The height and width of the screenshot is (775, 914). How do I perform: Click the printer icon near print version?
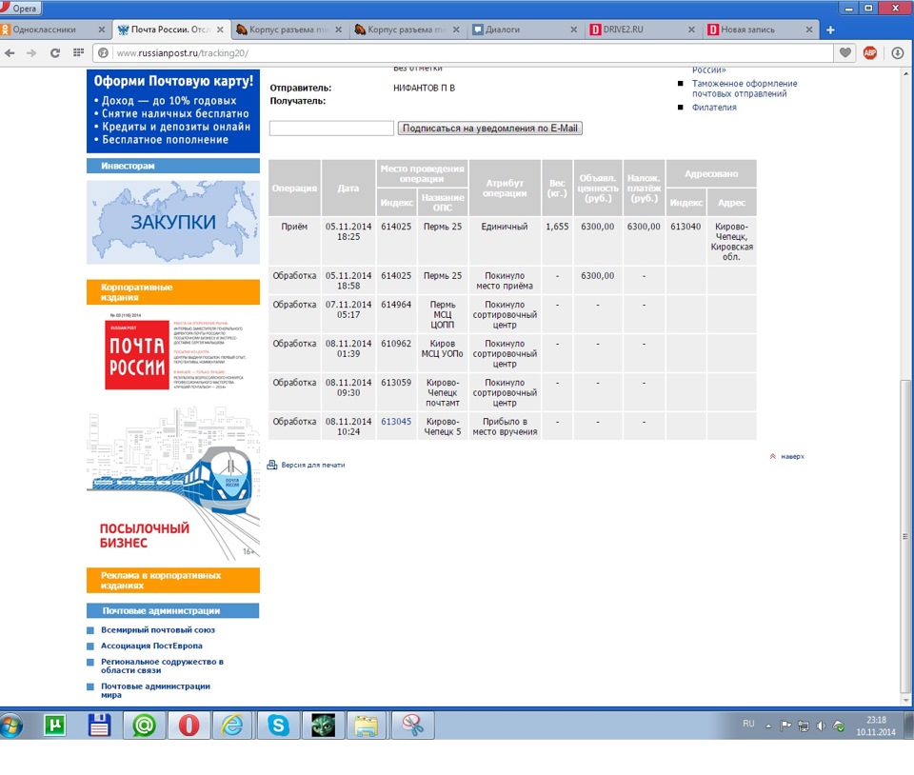click(x=272, y=465)
